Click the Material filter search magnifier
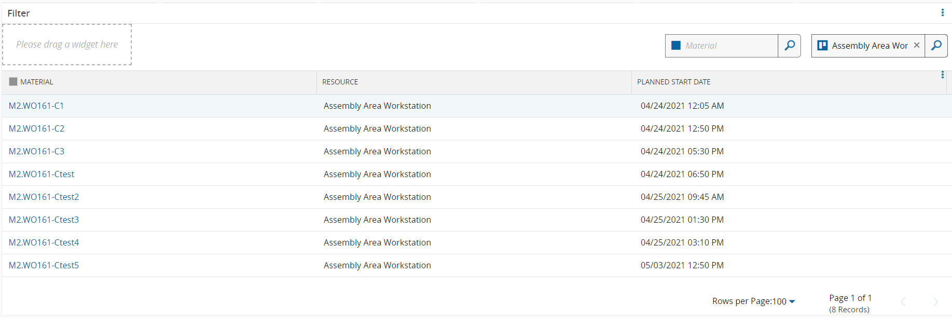Screen dimensions: 952x318 point(789,46)
